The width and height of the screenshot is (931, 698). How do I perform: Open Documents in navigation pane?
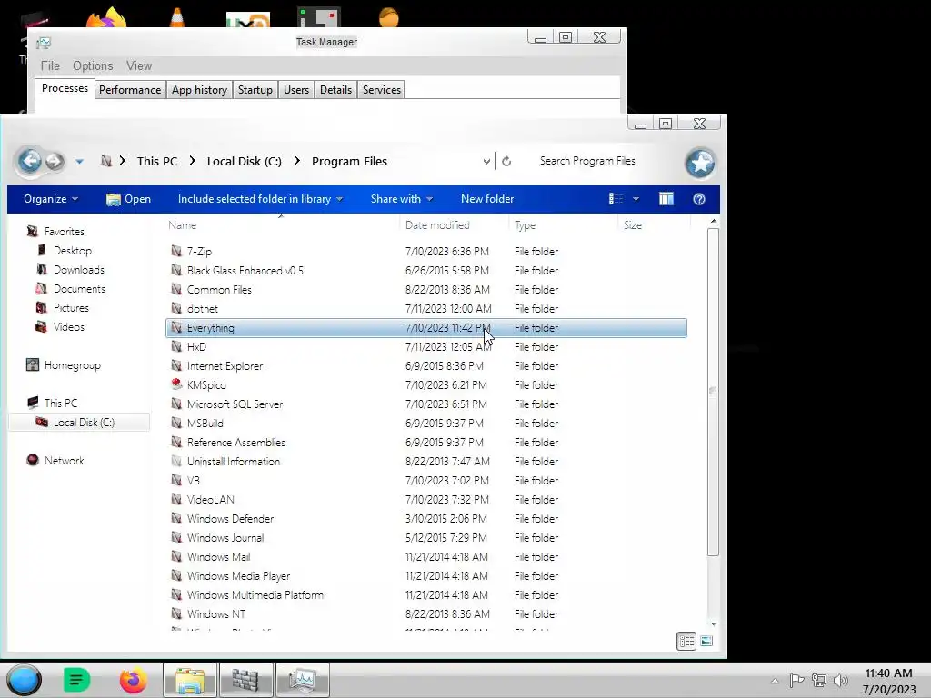point(79,288)
